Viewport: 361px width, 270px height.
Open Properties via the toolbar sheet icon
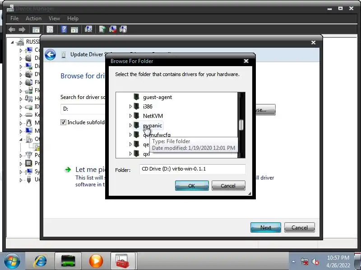[50, 29]
